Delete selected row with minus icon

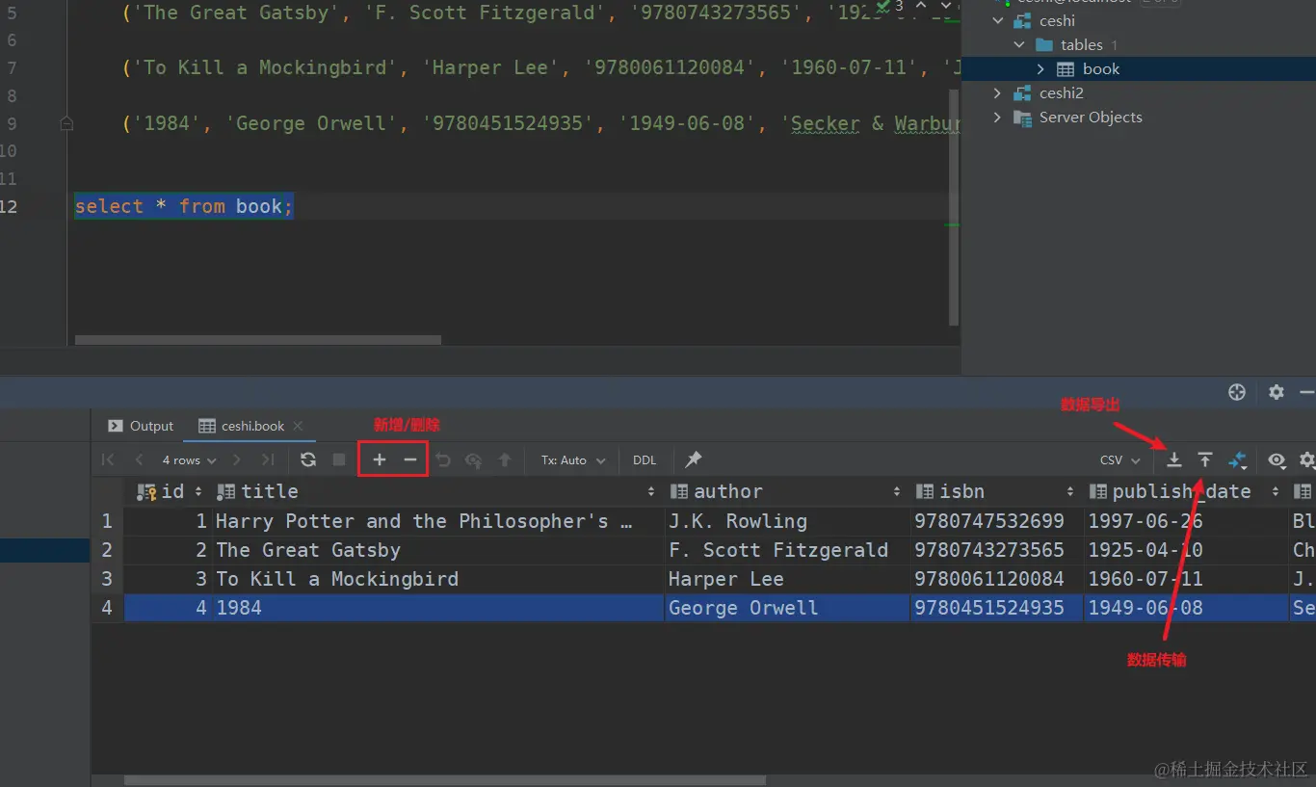click(410, 460)
